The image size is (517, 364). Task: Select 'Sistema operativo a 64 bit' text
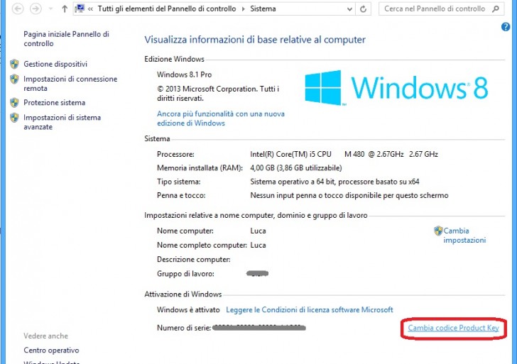click(293, 182)
